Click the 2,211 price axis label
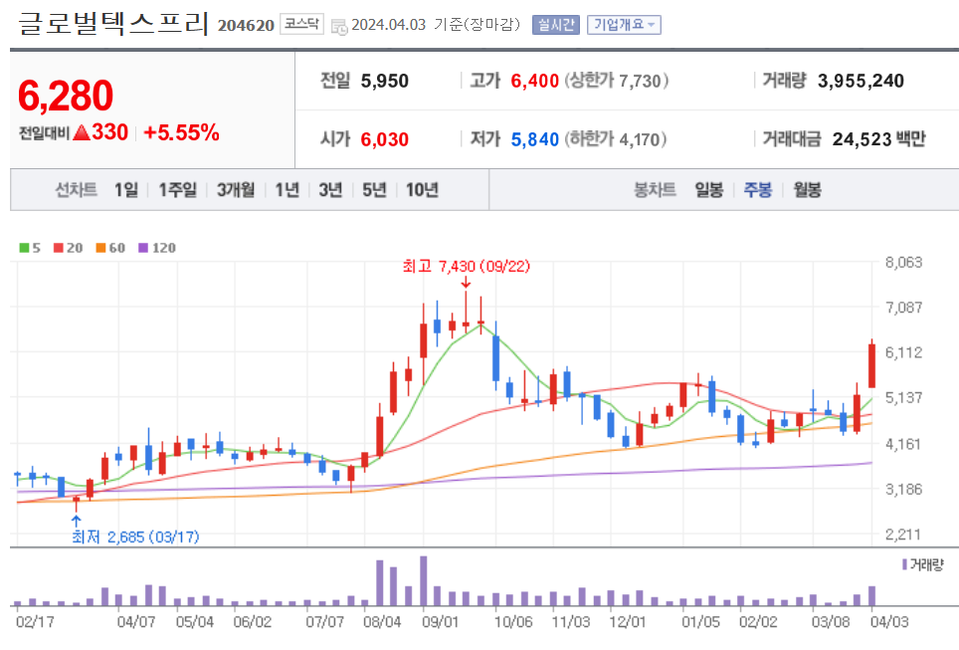 pyautogui.click(x=903, y=535)
